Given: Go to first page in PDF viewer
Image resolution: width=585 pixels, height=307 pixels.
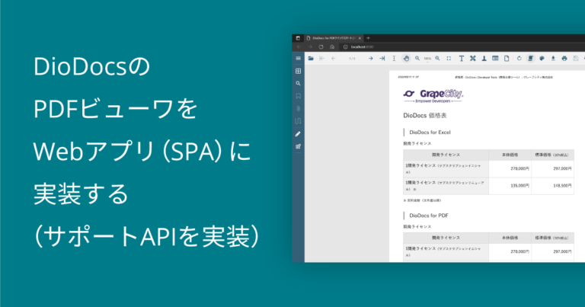Looking at the screenshot, I should tap(322, 59).
